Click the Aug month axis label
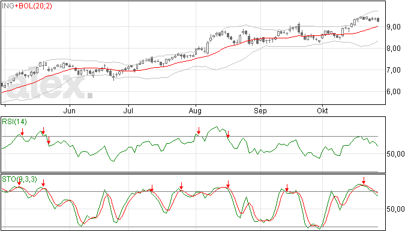 click(x=195, y=111)
